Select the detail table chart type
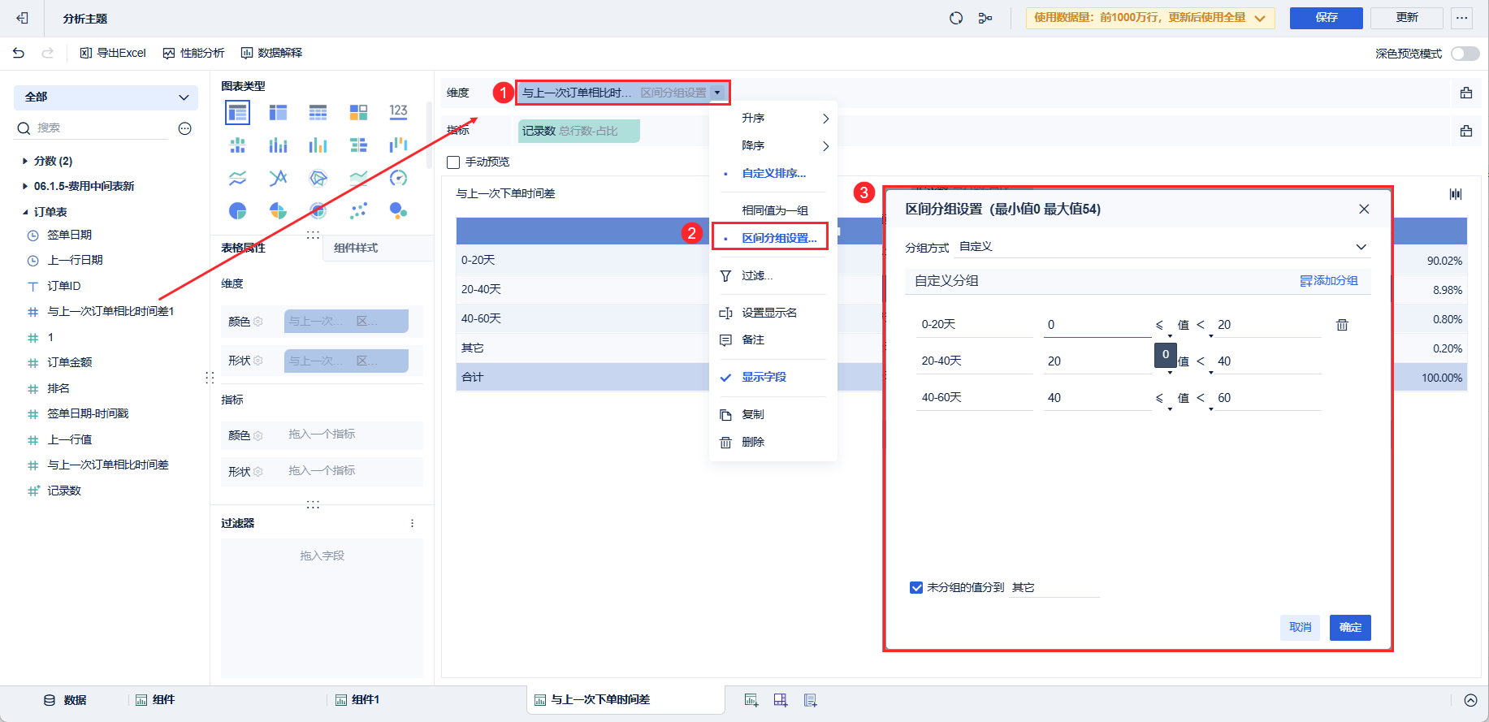The width and height of the screenshot is (1489, 722). (318, 112)
